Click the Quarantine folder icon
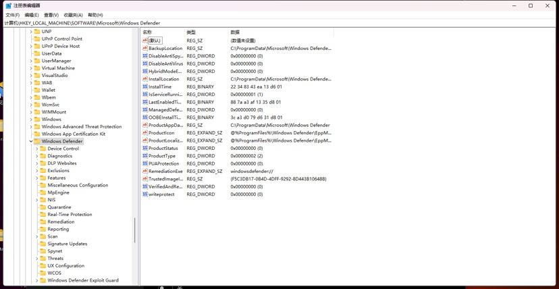This screenshot has width=559, height=289. point(43,207)
